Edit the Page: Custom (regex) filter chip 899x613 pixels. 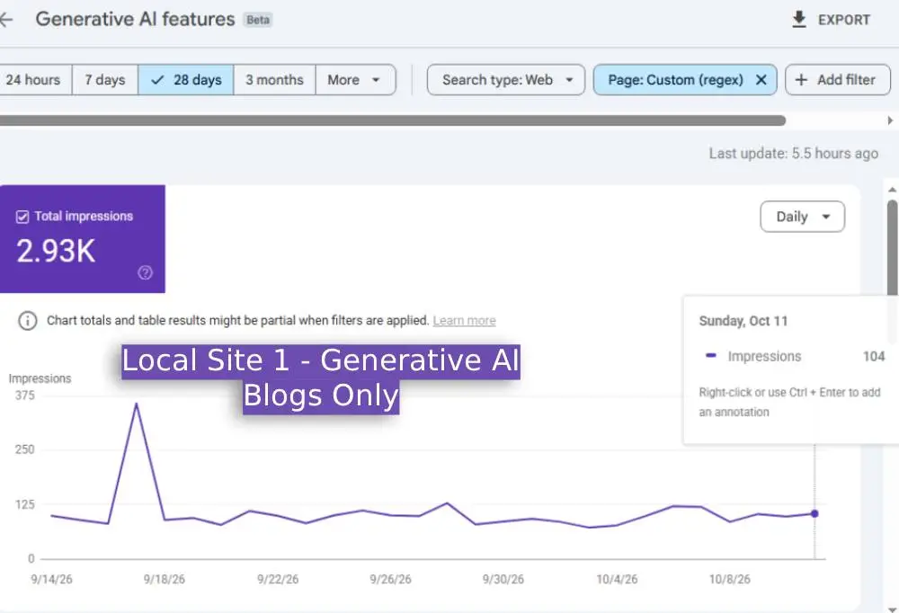tap(675, 80)
